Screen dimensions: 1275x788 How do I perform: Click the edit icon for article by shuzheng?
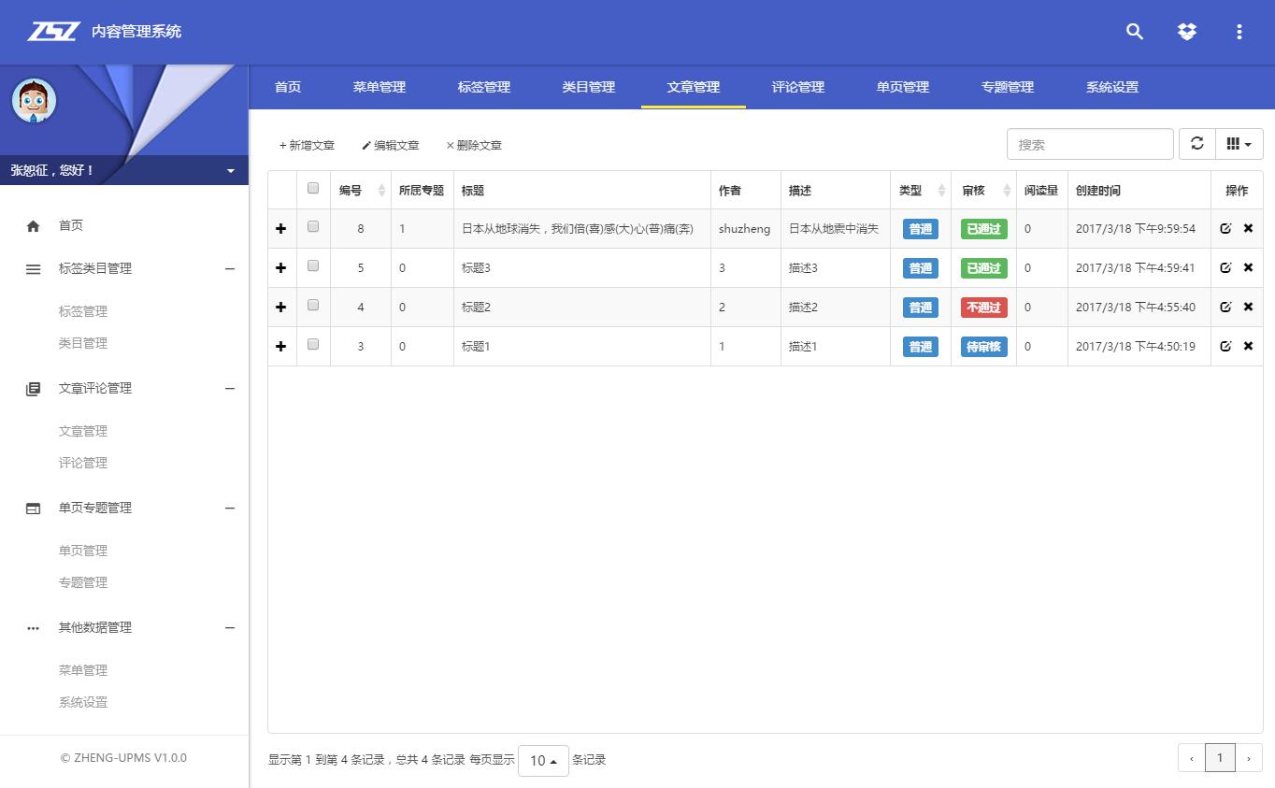point(1226,228)
